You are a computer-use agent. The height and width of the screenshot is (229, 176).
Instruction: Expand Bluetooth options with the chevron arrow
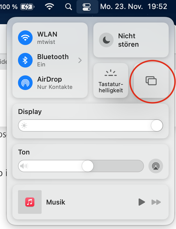(80, 60)
